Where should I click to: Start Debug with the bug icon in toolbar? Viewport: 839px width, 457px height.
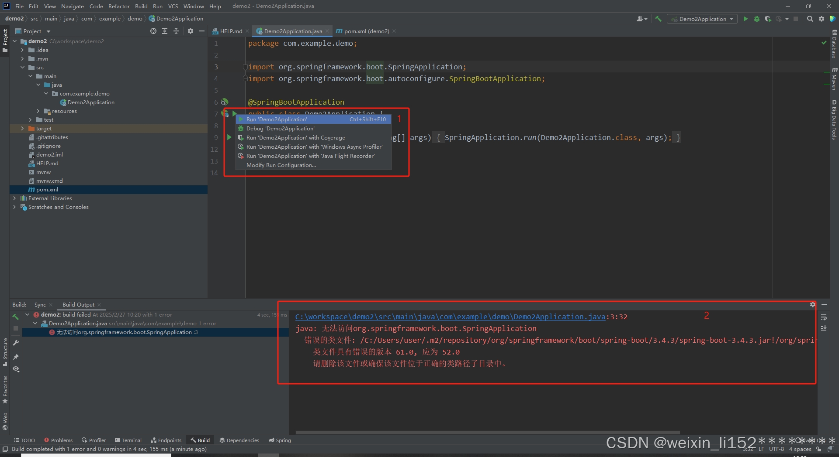tap(756, 19)
